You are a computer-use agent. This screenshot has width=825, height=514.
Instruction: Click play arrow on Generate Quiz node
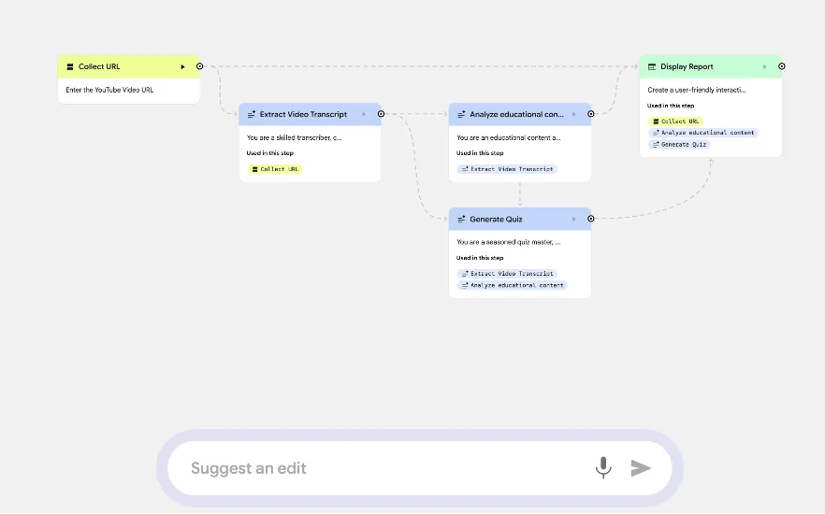pyautogui.click(x=573, y=220)
